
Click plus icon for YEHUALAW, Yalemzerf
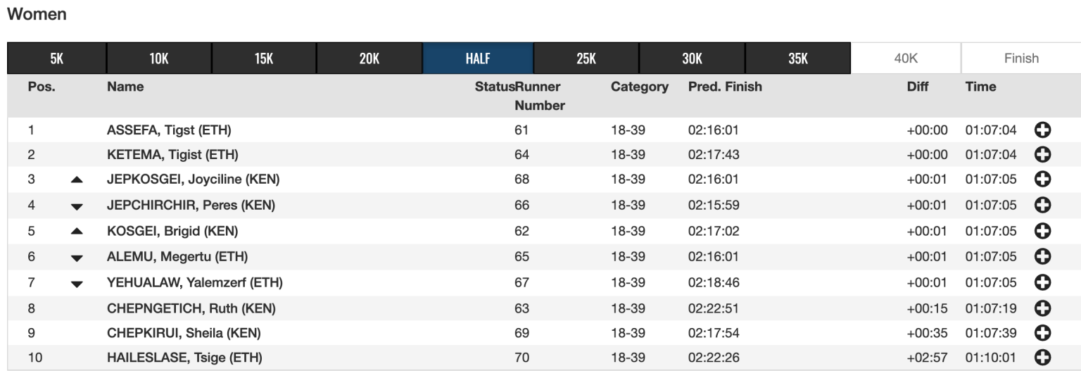[x=1042, y=282]
